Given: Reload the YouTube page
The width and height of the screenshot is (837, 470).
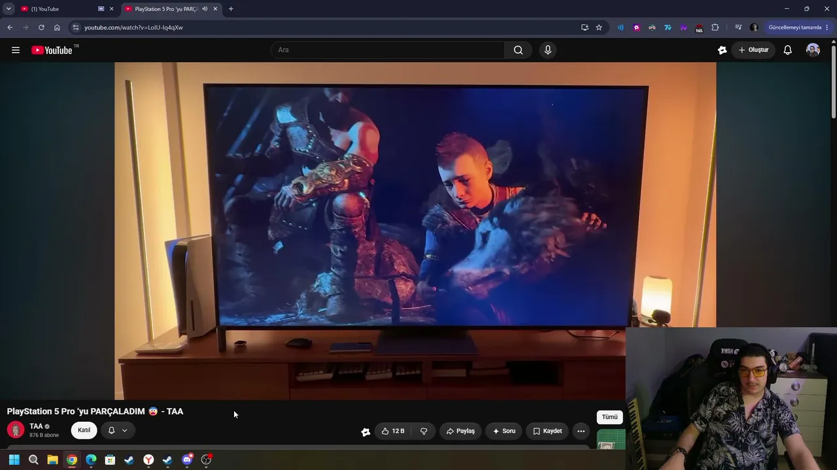Looking at the screenshot, I should [41, 27].
